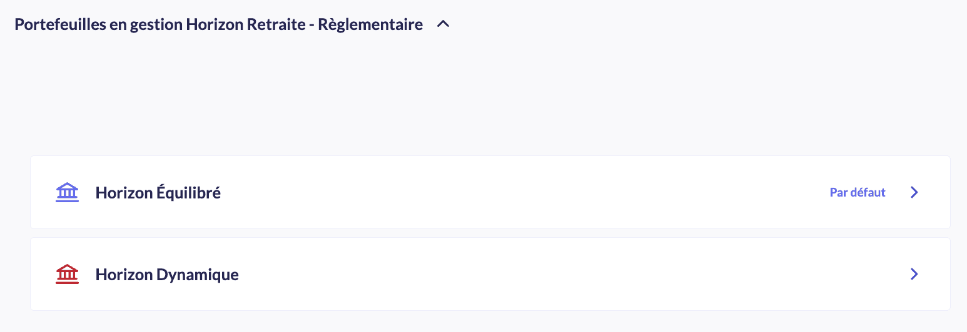The height and width of the screenshot is (332, 967).
Task: Open the Horizon Équilibré portfolio title
Action: pos(158,193)
